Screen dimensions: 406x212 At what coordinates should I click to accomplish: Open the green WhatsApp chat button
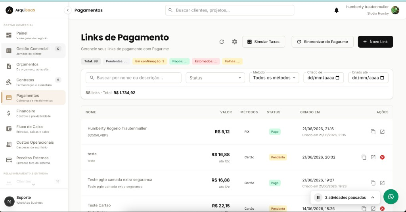coord(391,197)
